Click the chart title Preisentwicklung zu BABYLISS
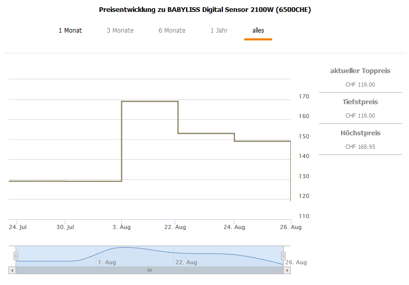This screenshot has height=285, width=409. pyautogui.click(x=205, y=10)
